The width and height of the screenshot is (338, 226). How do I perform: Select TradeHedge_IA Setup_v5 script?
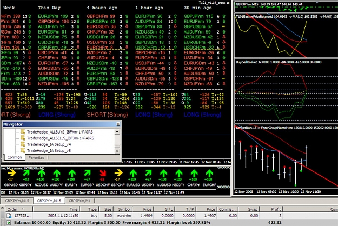click(x=49, y=151)
